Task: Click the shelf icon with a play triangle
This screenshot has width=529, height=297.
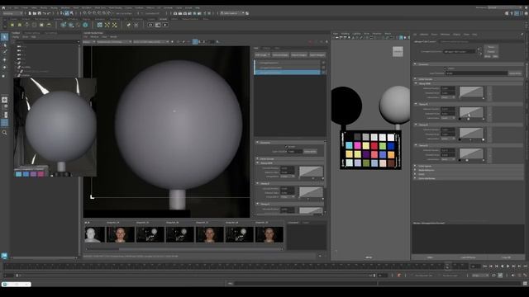Action: 165,25
